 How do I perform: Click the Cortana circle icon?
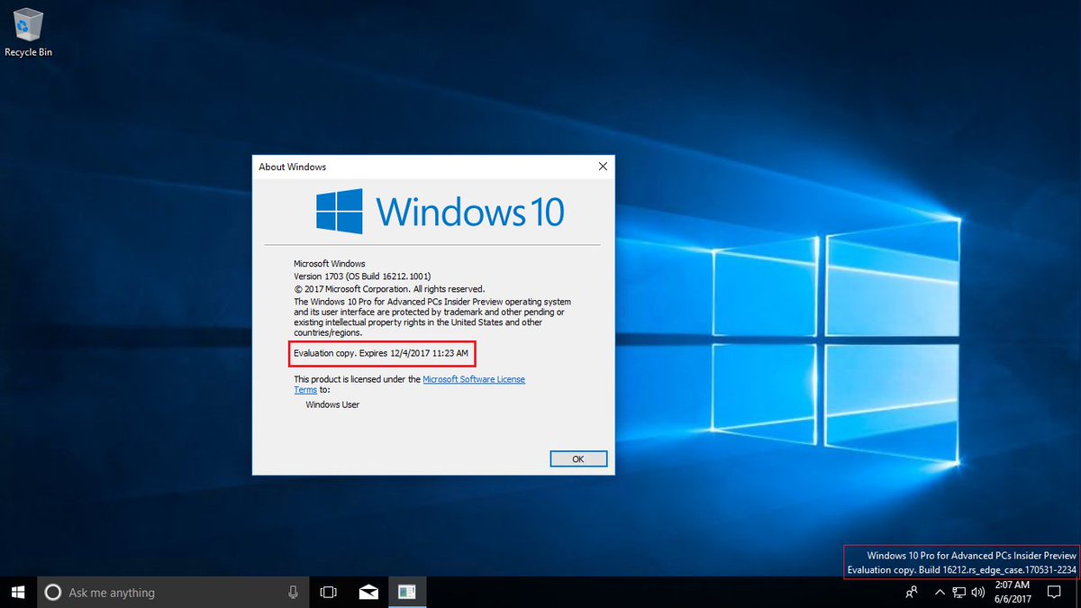[x=53, y=593]
